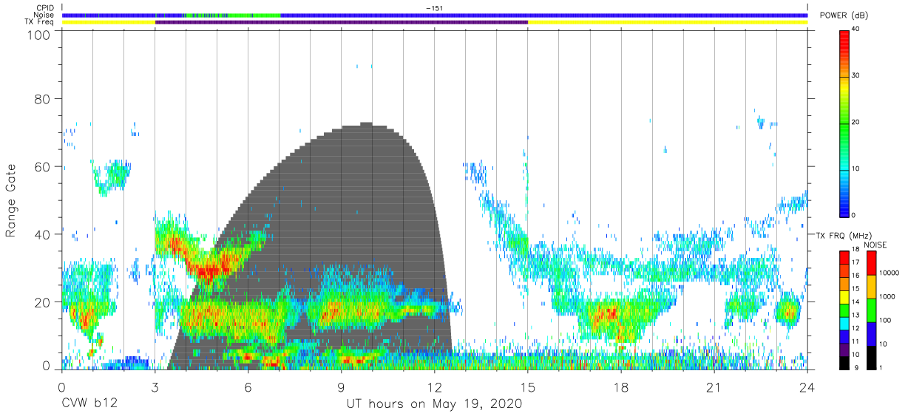Click the 21 tick on the UT hours axis

click(x=714, y=387)
